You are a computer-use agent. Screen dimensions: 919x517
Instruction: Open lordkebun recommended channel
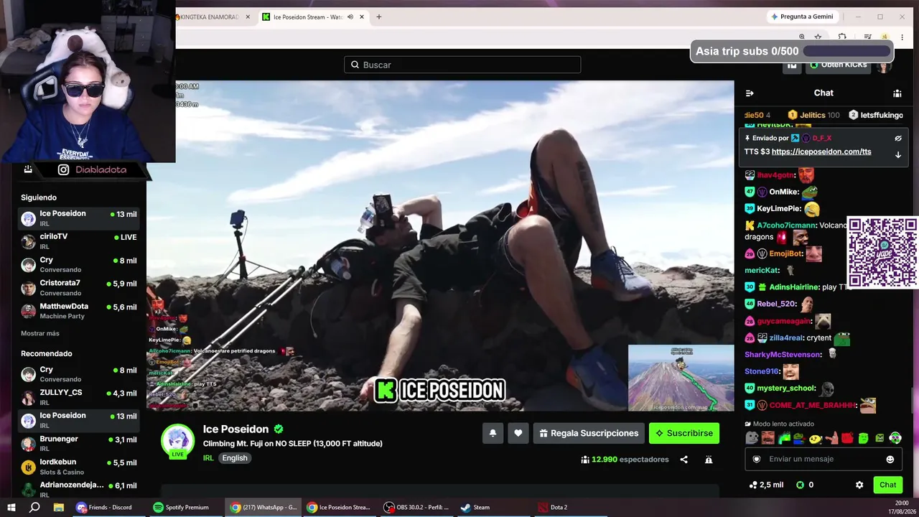pos(79,467)
